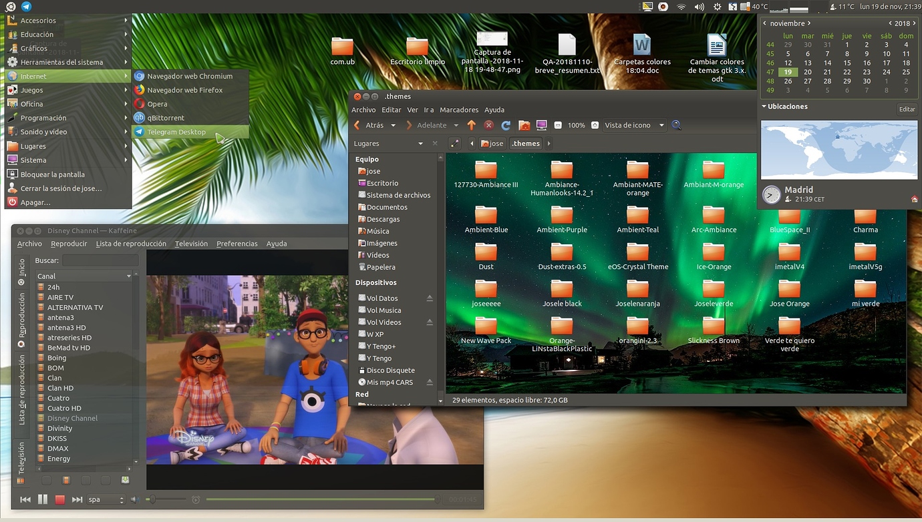Collapse the Ubicaciones section
922x522 pixels.
point(764,106)
